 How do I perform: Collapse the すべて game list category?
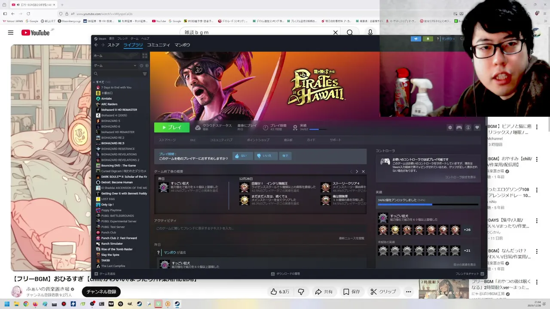(94, 82)
